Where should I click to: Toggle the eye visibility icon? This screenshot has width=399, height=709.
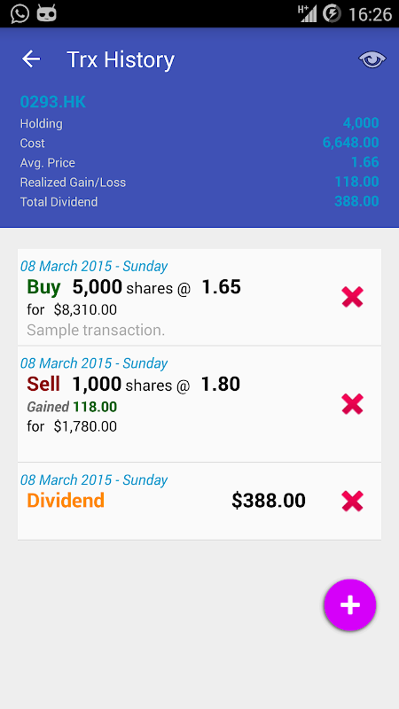pyautogui.click(x=372, y=59)
